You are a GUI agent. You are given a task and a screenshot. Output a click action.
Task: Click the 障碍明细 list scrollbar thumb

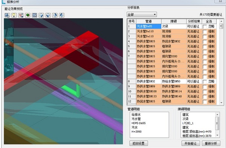tap(217, 123)
